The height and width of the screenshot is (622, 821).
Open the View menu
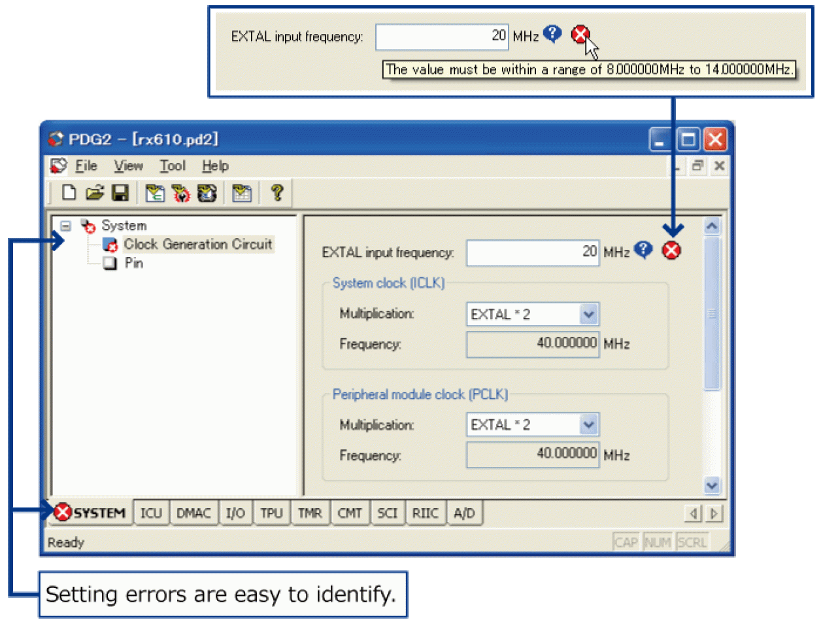pos(128,166)
